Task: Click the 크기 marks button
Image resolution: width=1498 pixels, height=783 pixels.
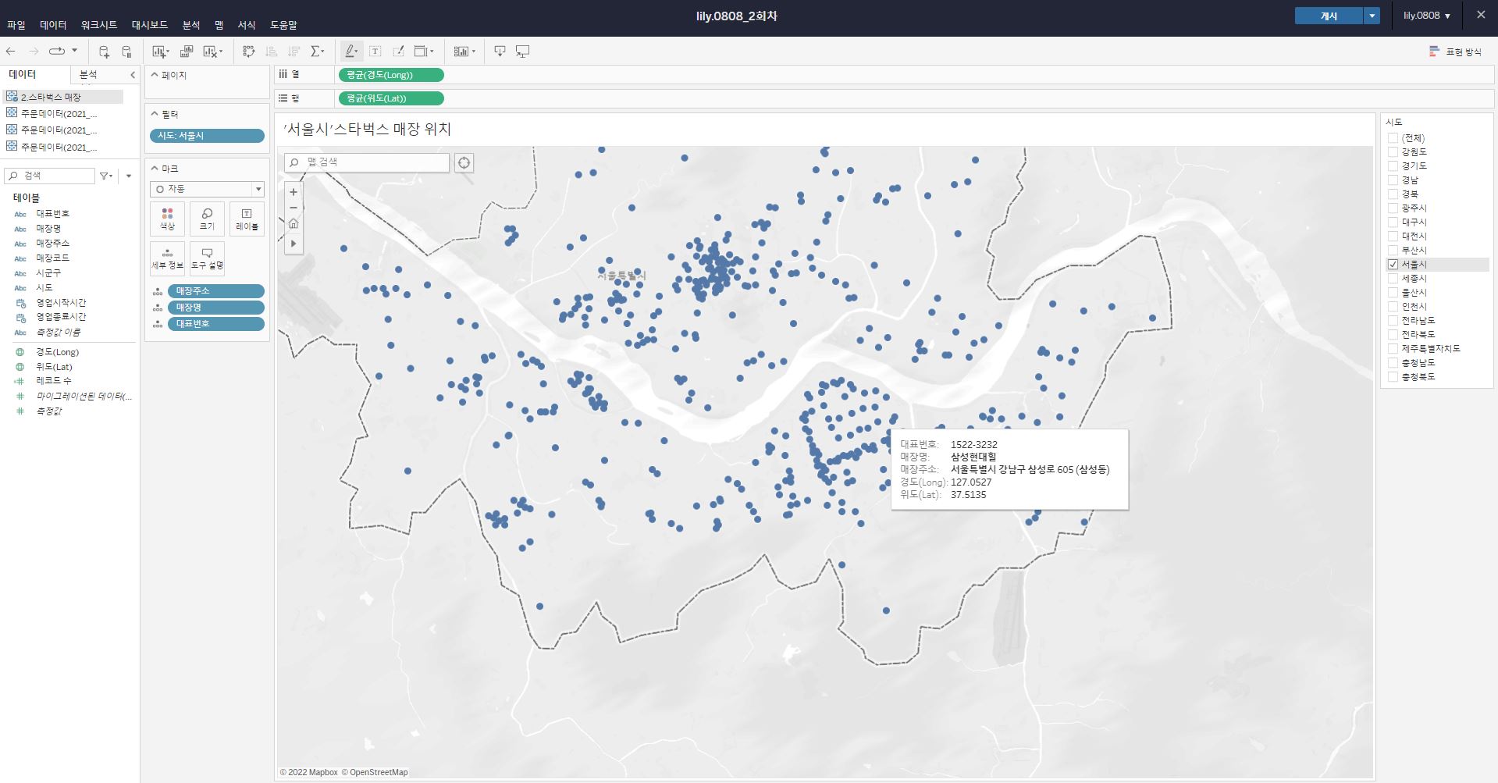Action: tap(207, 219)
